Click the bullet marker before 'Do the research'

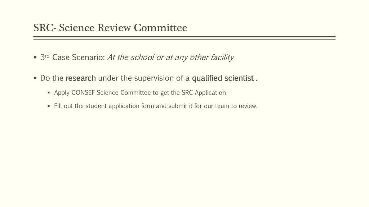[35, 78]
